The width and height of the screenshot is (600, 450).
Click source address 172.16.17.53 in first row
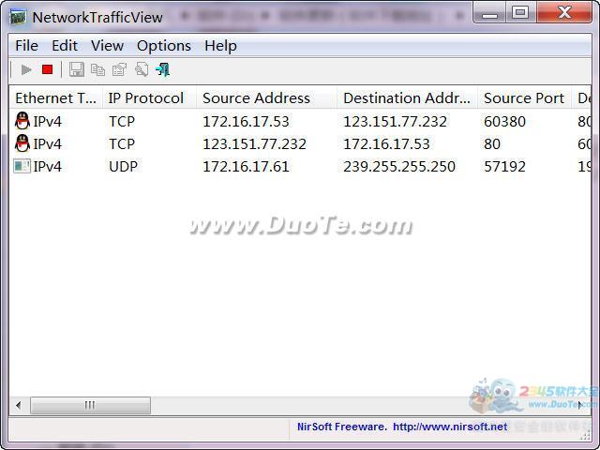(246, 121)
